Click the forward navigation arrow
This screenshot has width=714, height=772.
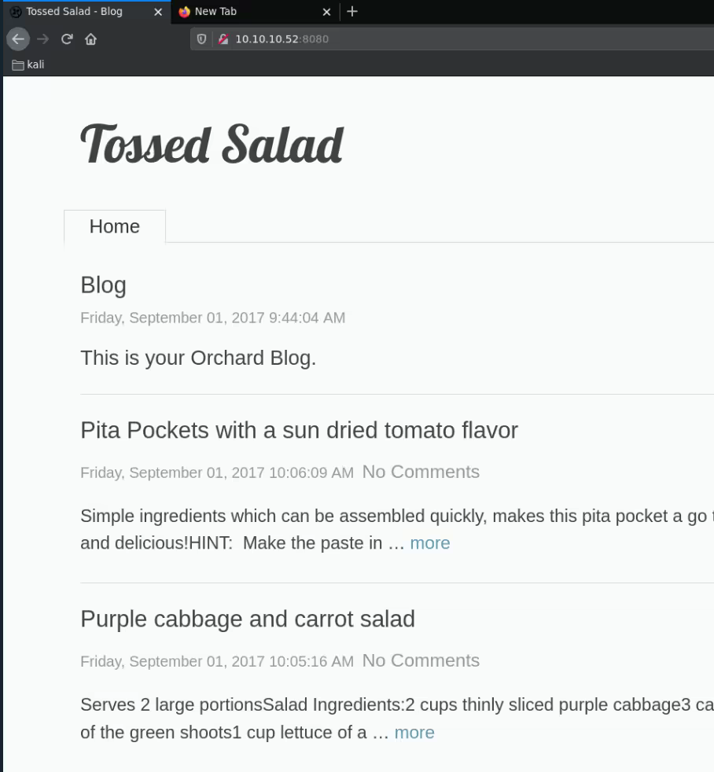42,39
